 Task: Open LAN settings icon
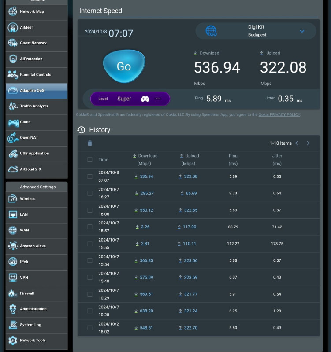pyautogui.click(x=13, y=214)
